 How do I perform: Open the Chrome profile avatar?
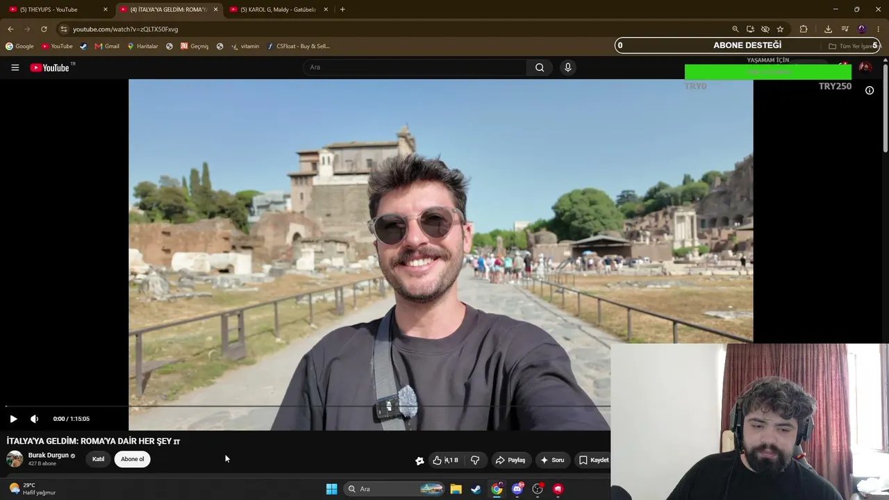point(862,29)
